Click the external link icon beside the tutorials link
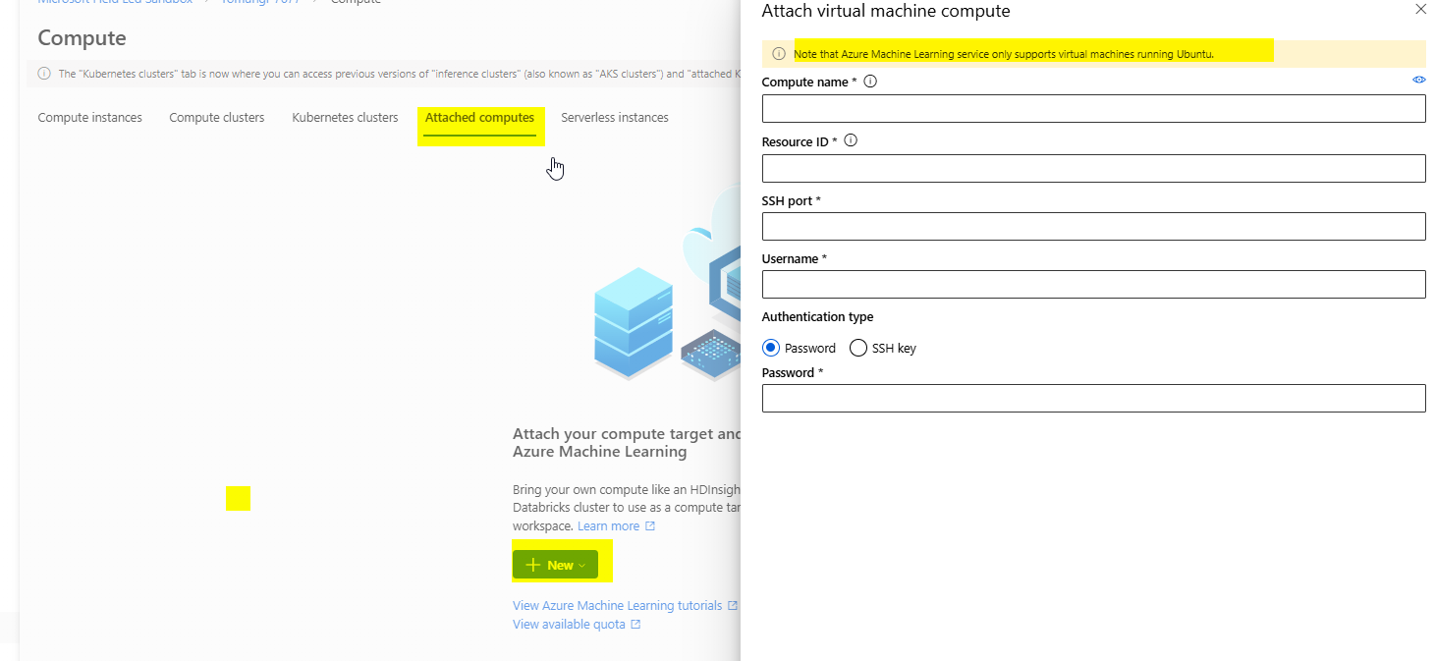Image resolution: width=1435 pixels, height=661 pixels. tap(734, 605)
